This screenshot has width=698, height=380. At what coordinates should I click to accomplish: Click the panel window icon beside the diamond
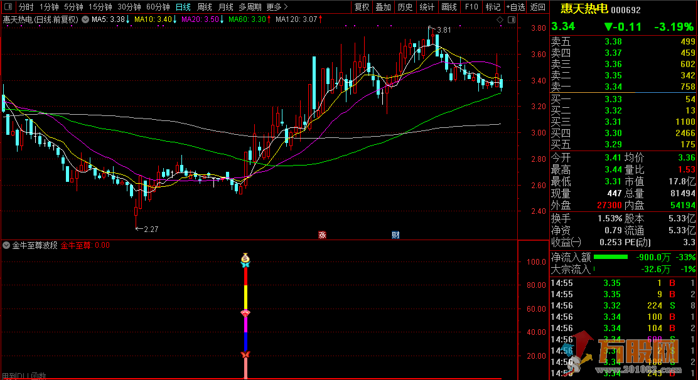[512, 19]
